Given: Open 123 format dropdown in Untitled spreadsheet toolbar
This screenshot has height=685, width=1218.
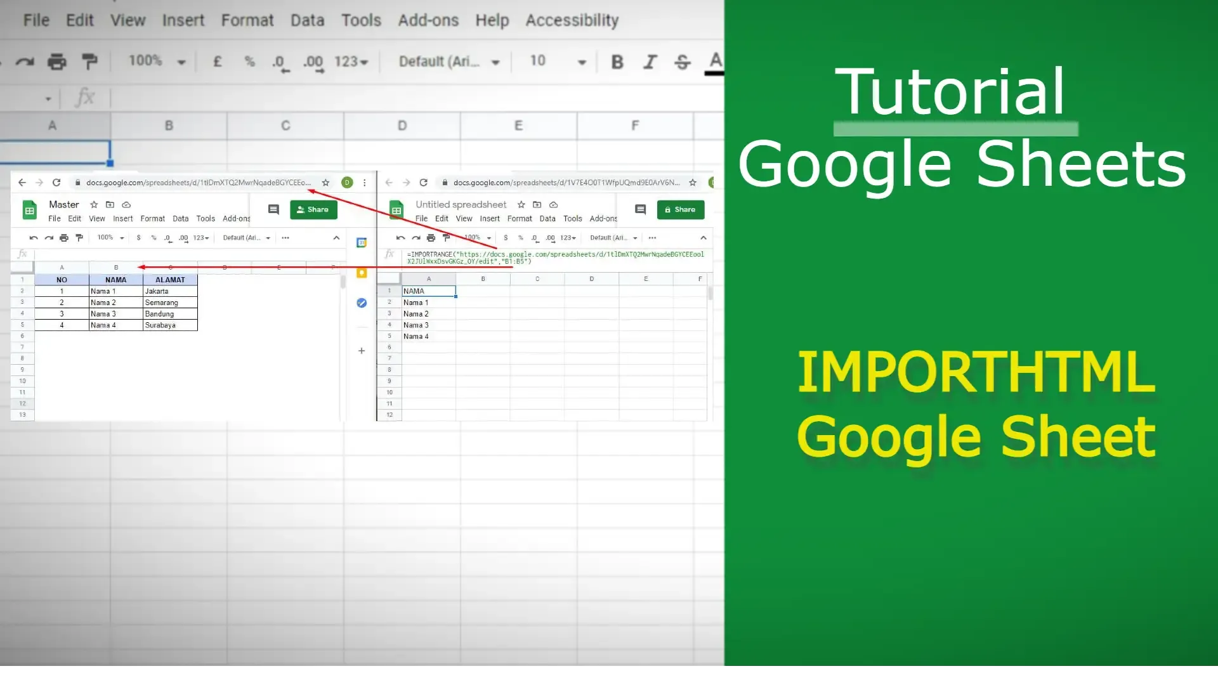Looking at the screenshot, I should [x=568, y=238].
